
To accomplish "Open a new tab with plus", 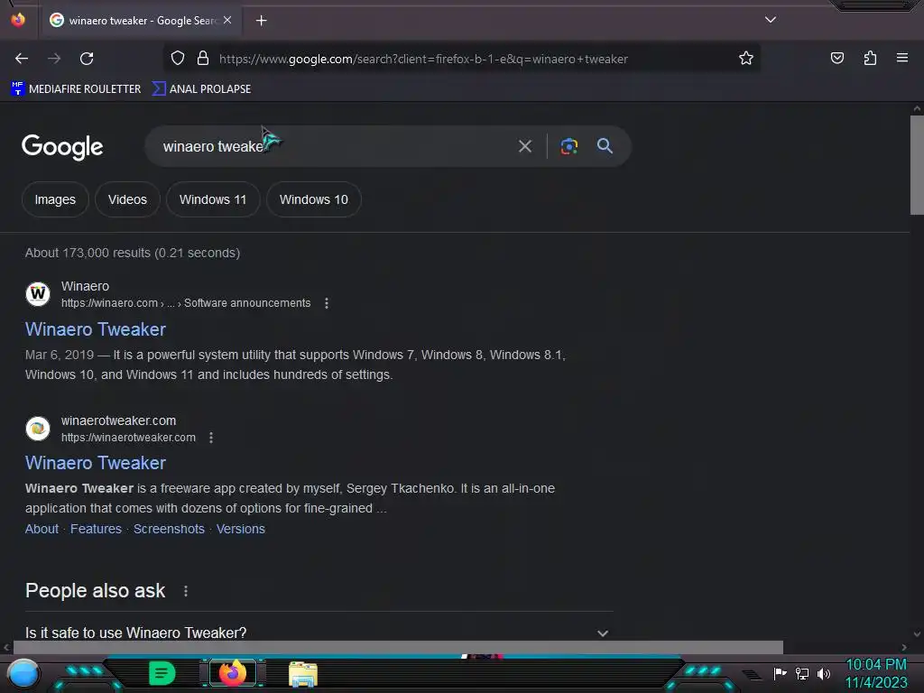I will 261,21.
